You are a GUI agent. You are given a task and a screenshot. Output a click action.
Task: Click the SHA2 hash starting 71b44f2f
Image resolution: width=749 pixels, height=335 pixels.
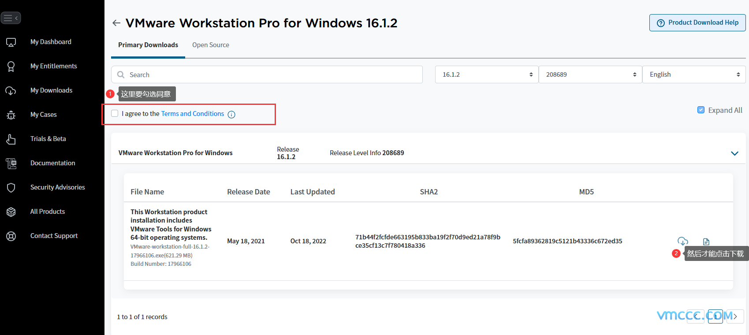[428, 241]
